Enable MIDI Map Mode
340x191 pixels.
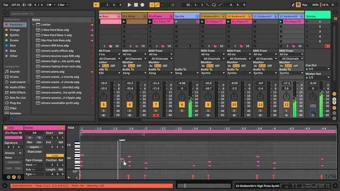(x=315, y=5)
